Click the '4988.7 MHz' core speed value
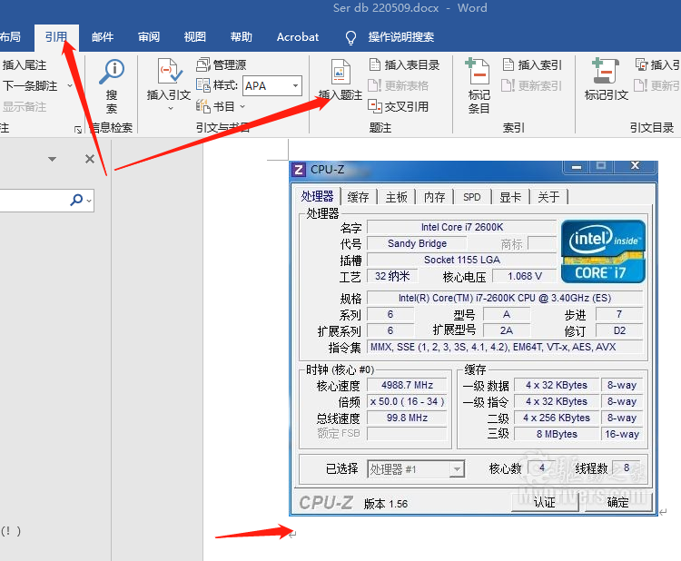 coord(407,385)
